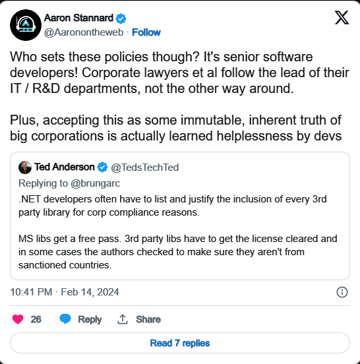
Task: Click the @TedsTechTed handle
Action: tap(145, 167)
